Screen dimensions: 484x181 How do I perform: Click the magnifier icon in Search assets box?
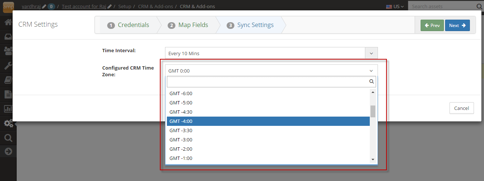pyautogui.click(x=479, y=6)
